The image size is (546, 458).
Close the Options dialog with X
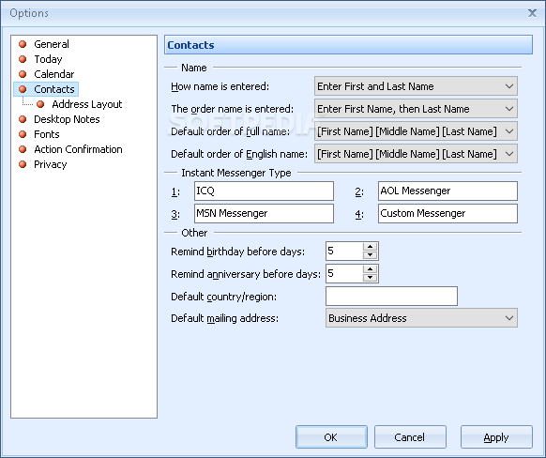coord(532,13)
